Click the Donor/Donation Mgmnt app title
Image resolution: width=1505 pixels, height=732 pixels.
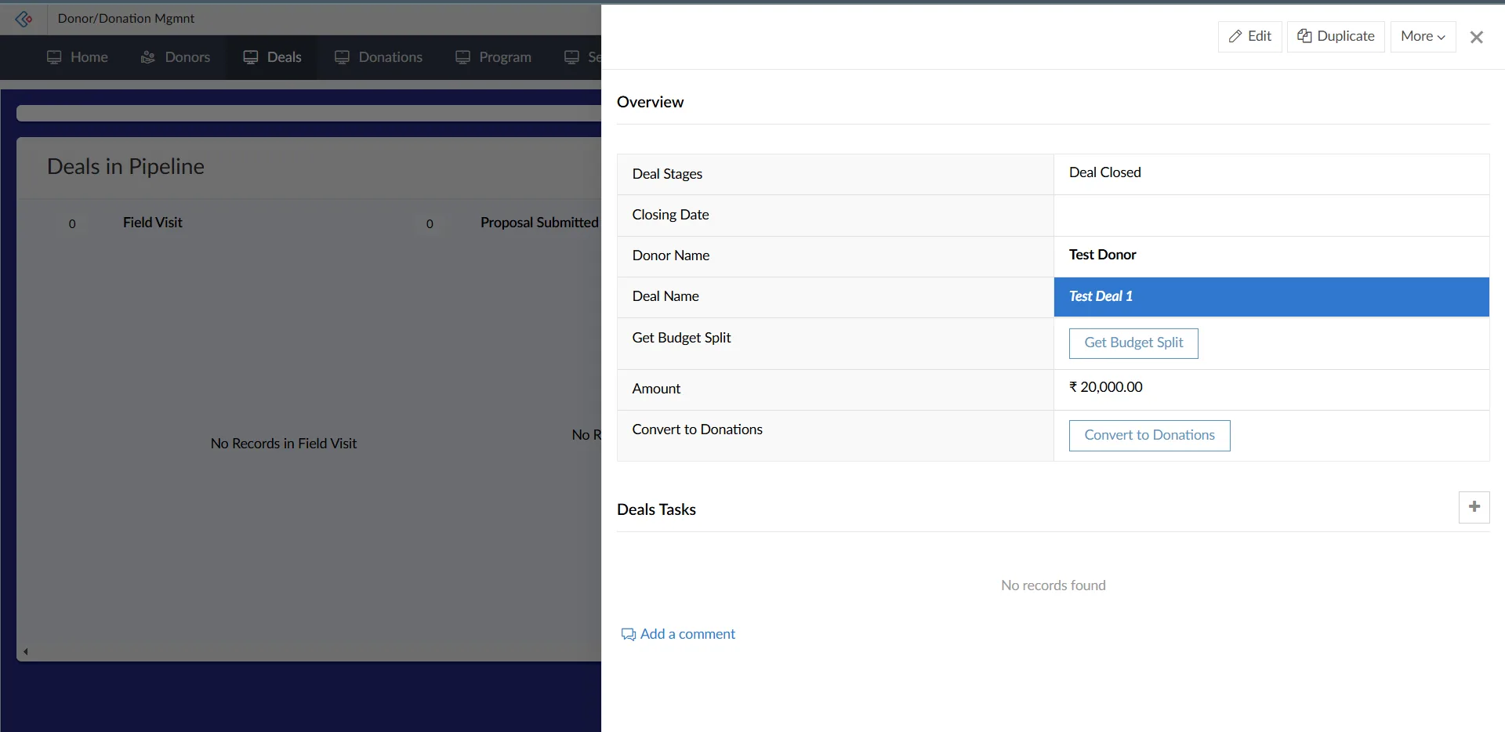[126, 18]
